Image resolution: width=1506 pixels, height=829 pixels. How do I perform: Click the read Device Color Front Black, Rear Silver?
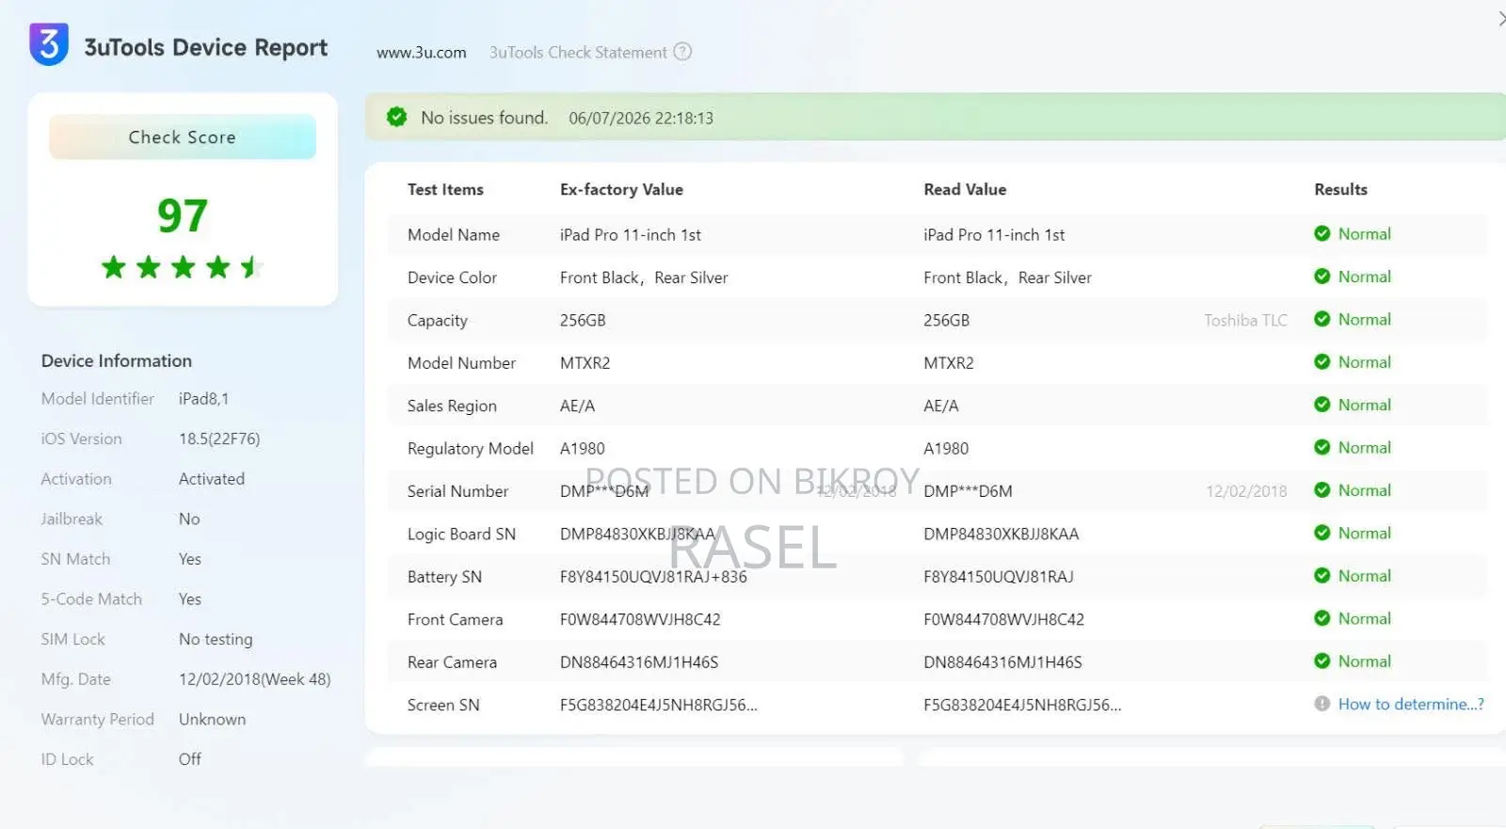click(1007, 278)
